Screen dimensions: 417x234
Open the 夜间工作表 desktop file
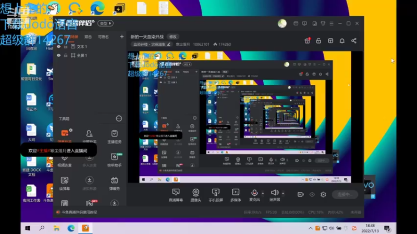coord(31,193)
